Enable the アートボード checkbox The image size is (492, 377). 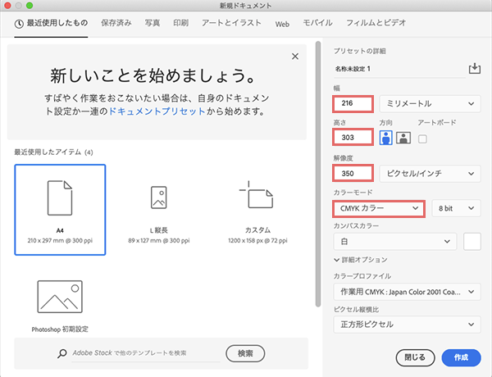point(422,139)
